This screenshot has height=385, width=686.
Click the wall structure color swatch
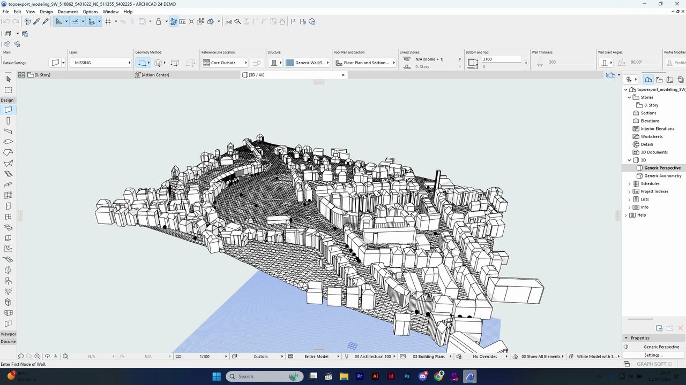(x=289, y=63)
